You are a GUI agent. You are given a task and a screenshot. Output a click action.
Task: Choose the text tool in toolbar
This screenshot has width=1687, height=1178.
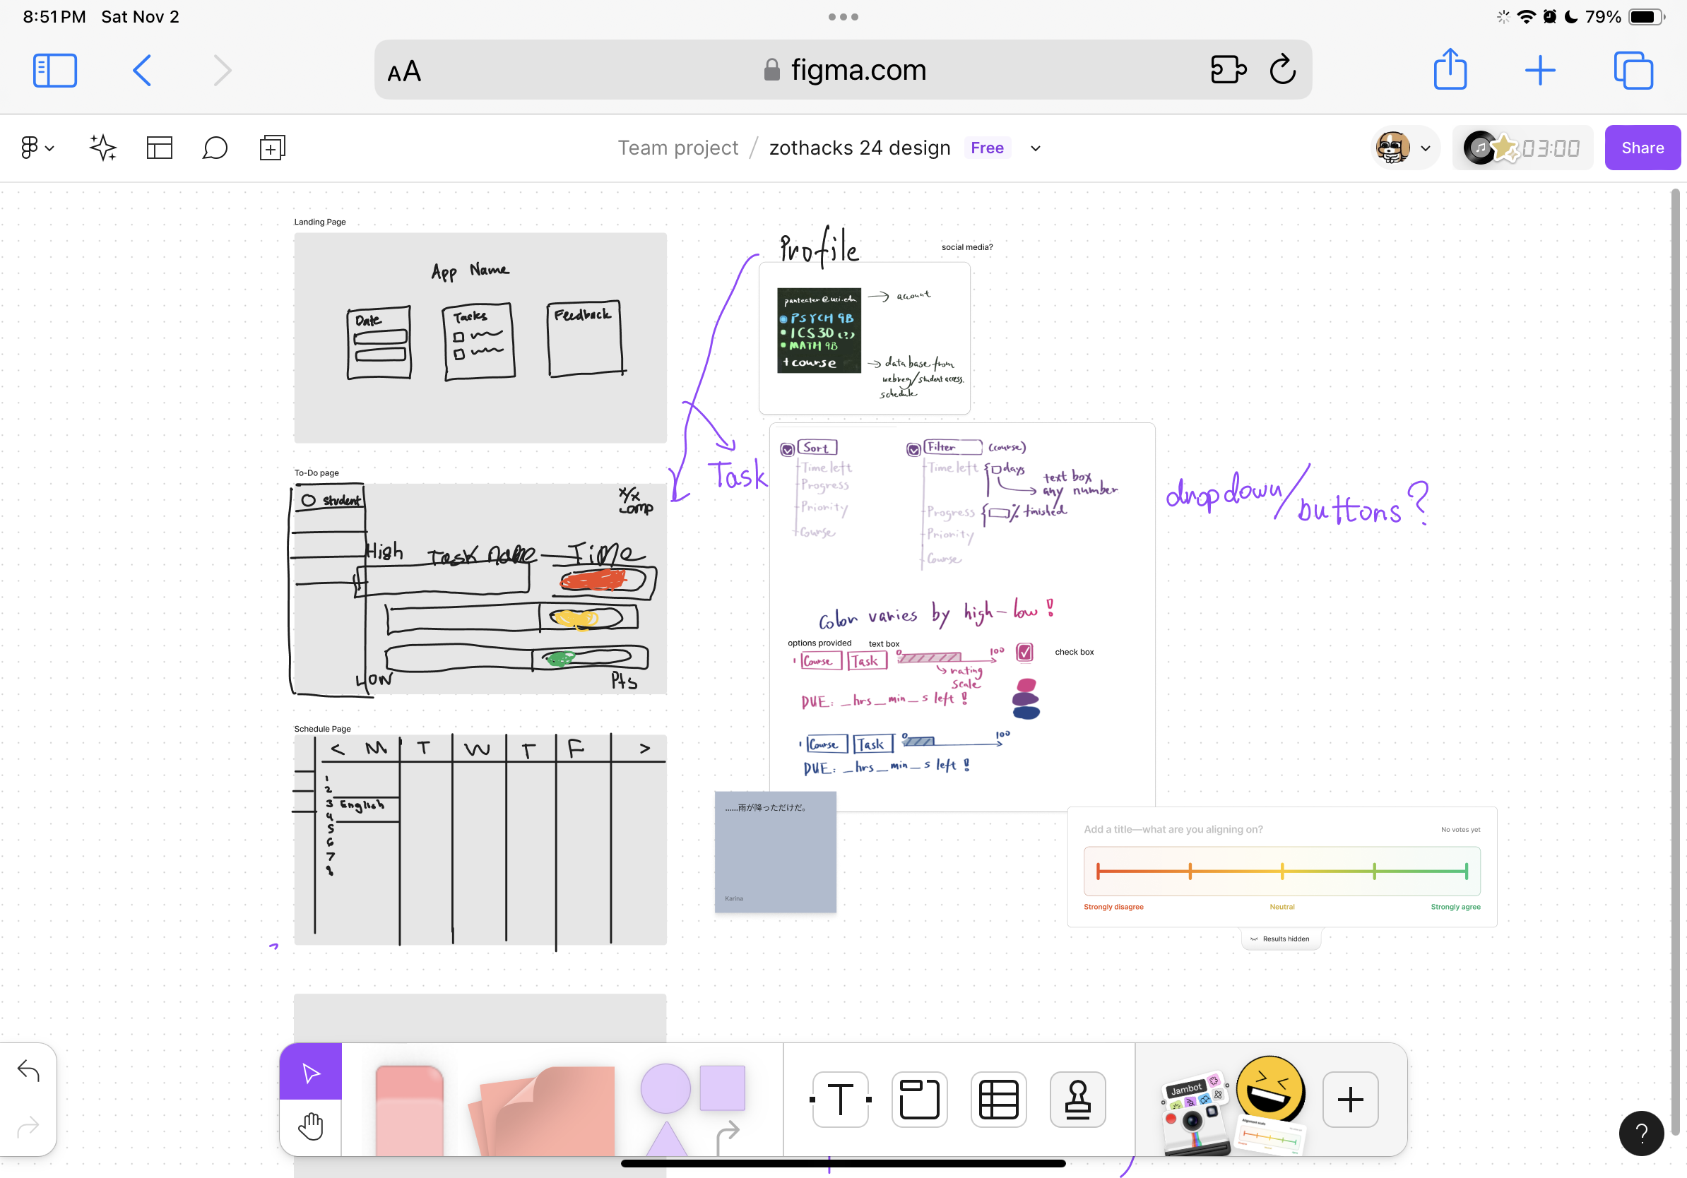840,1100
